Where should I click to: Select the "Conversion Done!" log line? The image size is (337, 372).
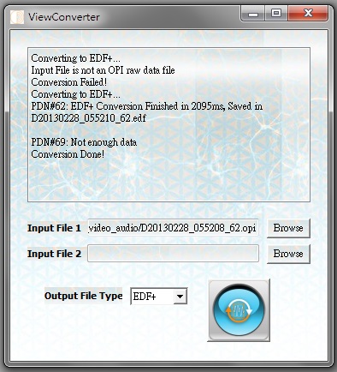pos(68,154)
